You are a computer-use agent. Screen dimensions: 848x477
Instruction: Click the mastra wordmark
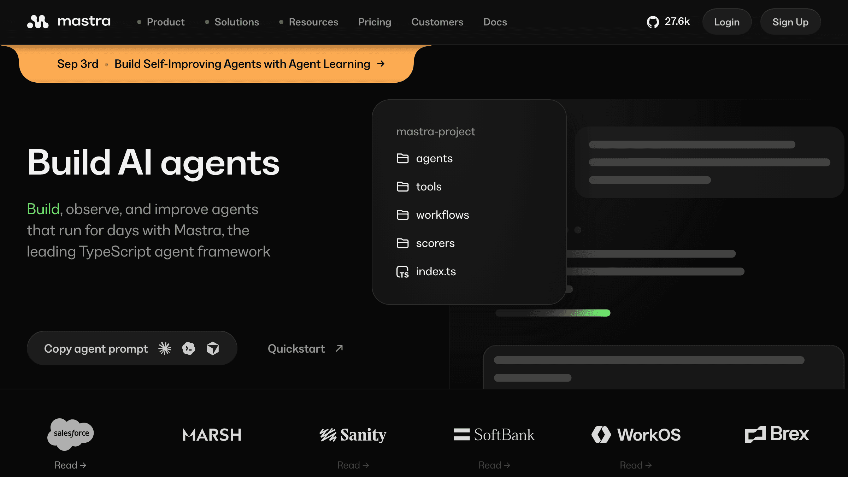(x=84, y=21)
